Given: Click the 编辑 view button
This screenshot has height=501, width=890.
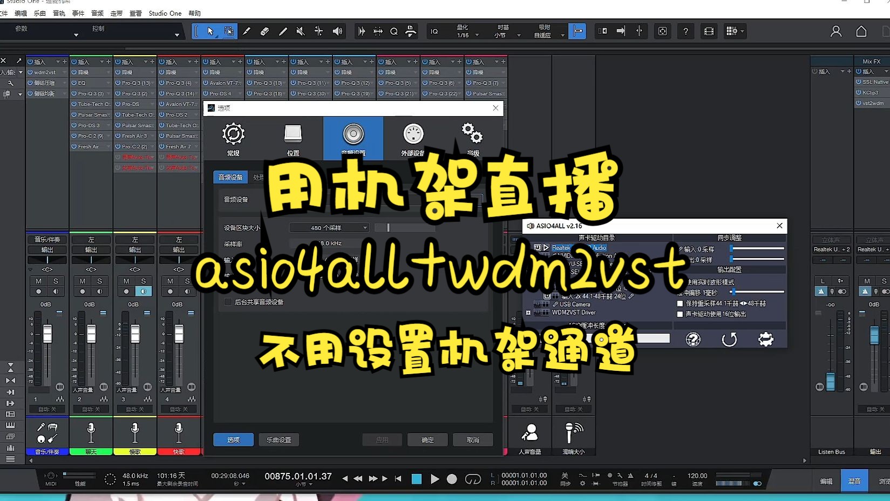Looking at the screenshot, I should point(826,481).
